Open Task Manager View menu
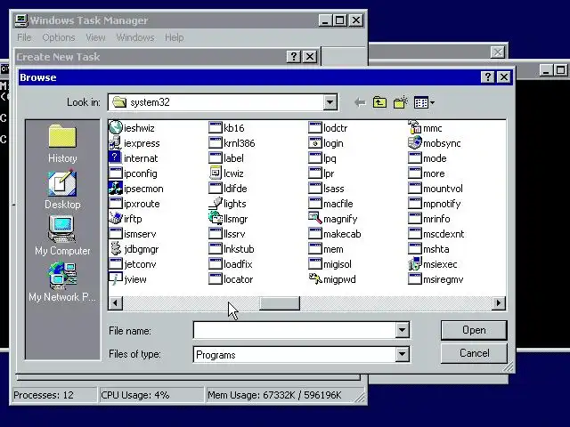The width and height of the screenshot is (570, 427). pyautogui.click(x=95, y=37)
